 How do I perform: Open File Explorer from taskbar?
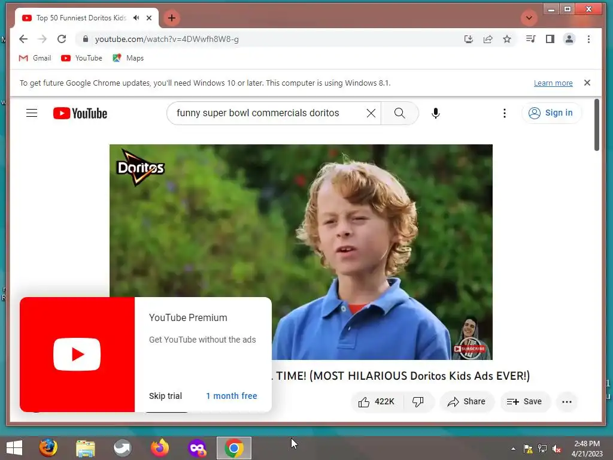(x=85, y=448)
